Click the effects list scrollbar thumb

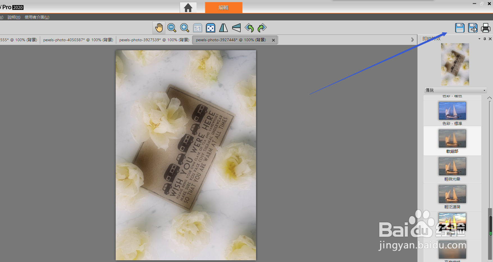[x=490, y=226]
